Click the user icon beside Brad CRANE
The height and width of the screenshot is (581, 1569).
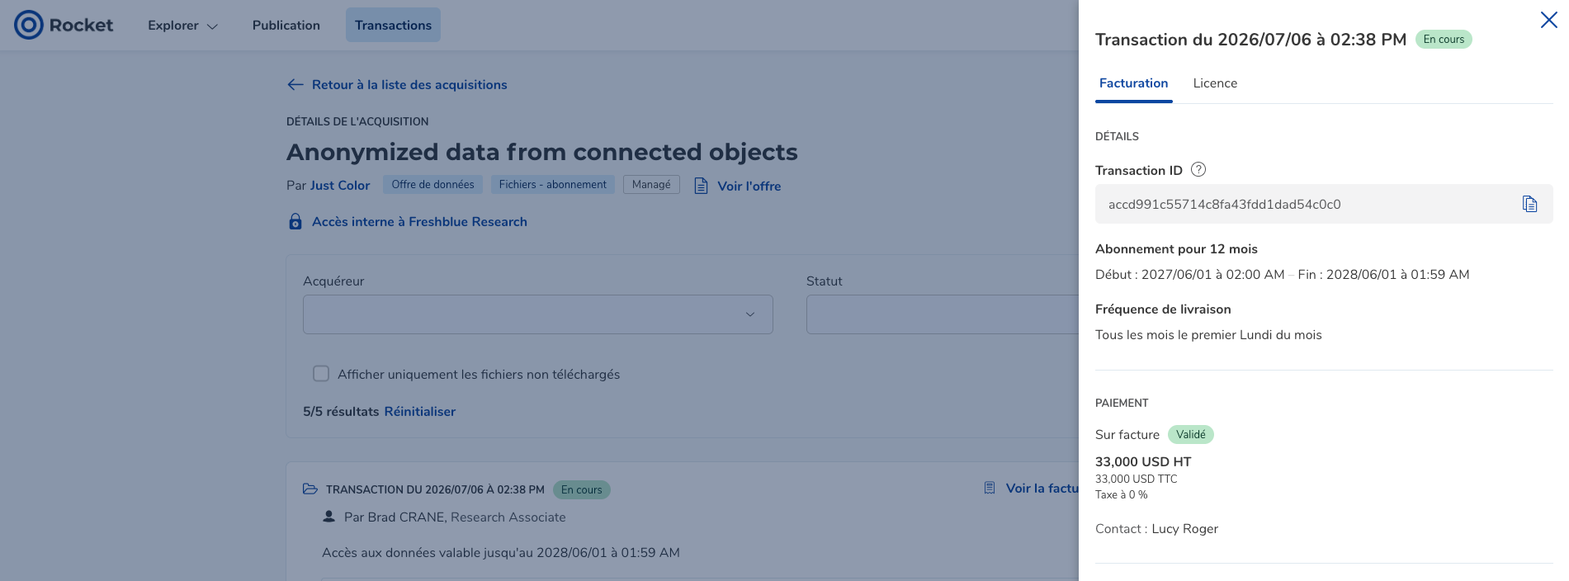coord(328,517)
